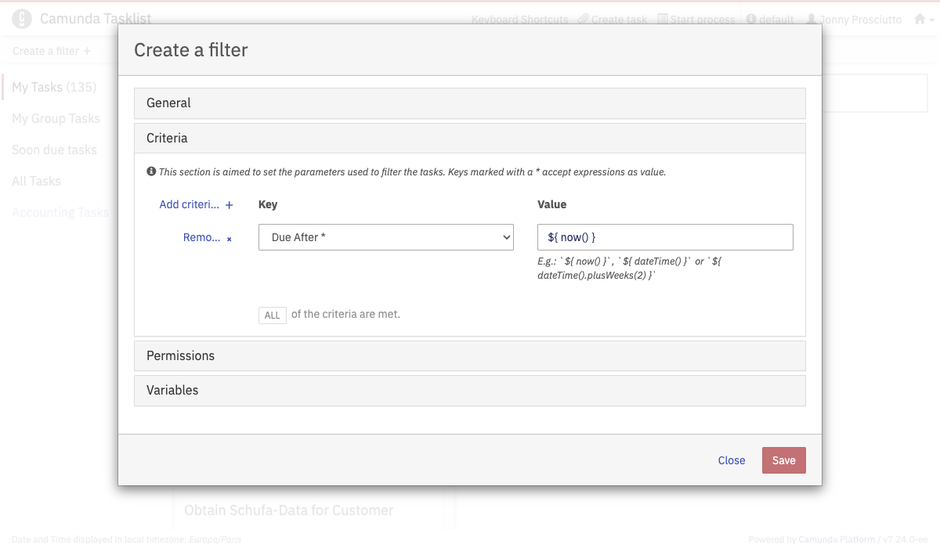This screenshot has height=548, width=940.
Task: Select the My Tasks filter
Action: point(53,87)
